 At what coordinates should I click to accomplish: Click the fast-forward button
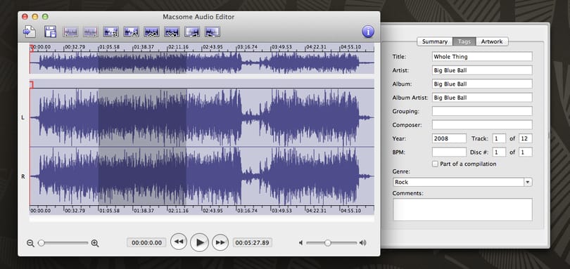220,242
